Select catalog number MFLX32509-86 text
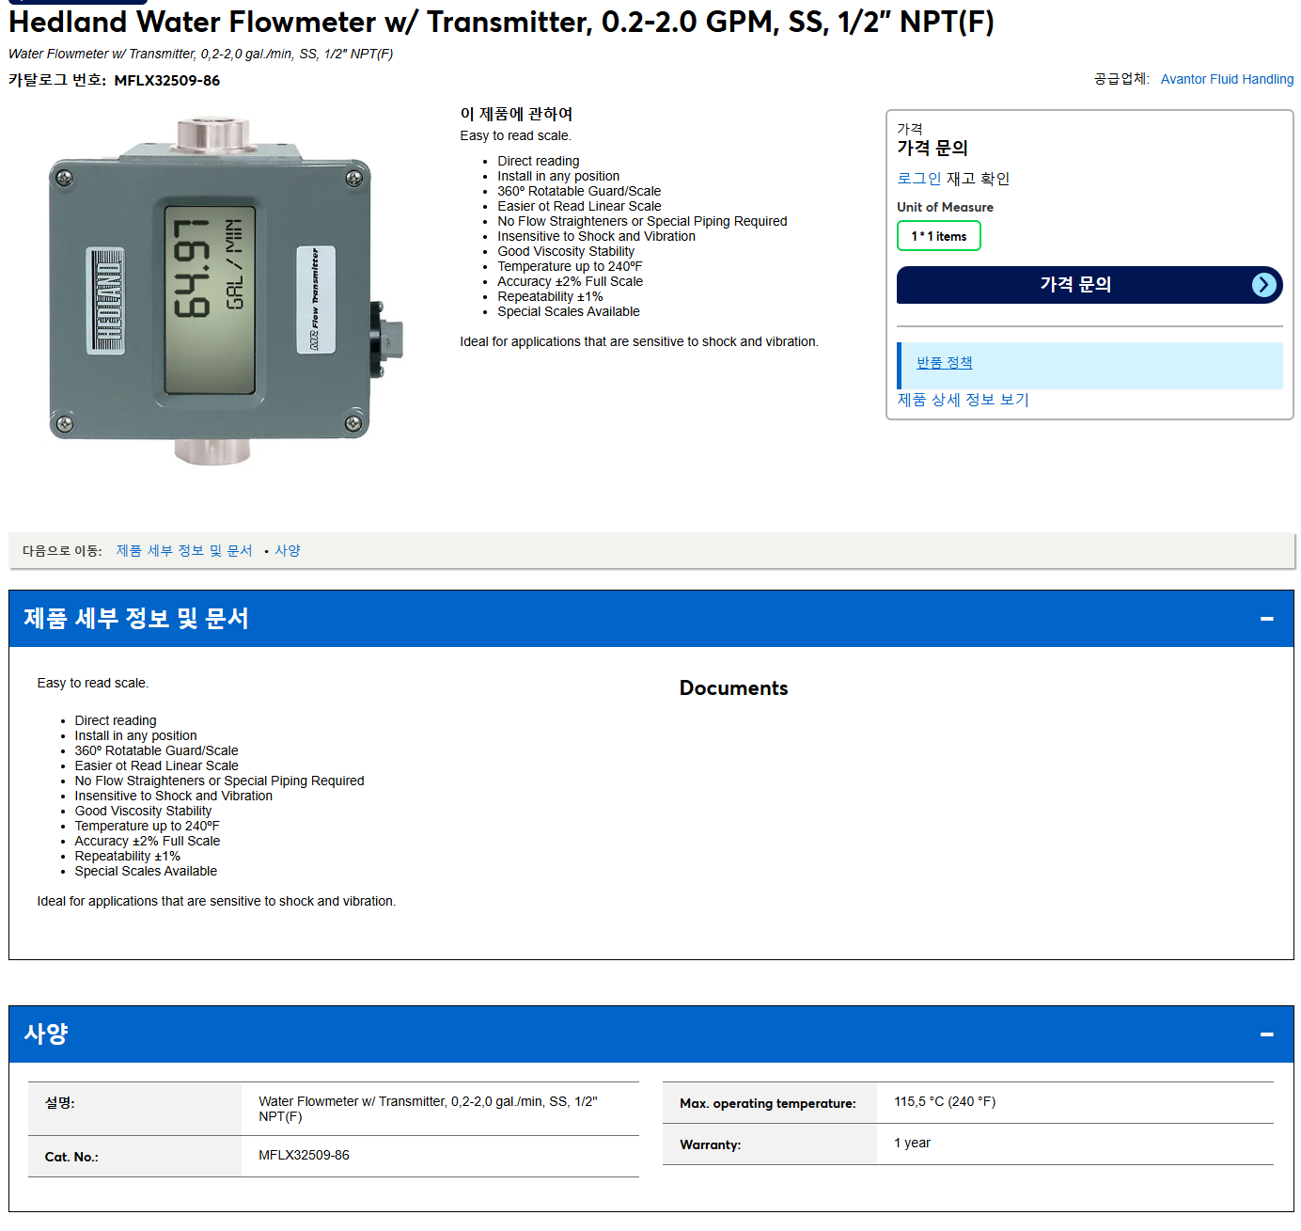This screenshot has height=1231, width=1301. coord(166,80)
